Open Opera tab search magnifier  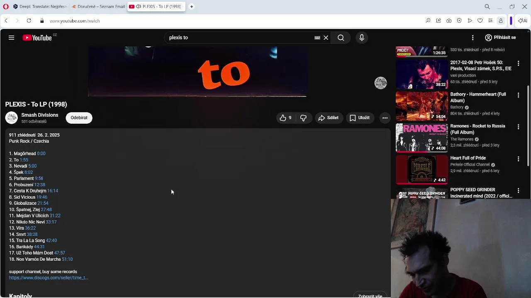pos(487,7)
